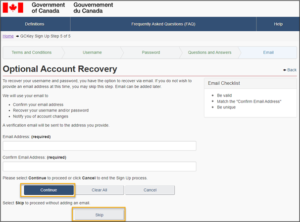Open Frequently Asked Questions (FAQ)
300x222 pixels.
click(163, 24)
